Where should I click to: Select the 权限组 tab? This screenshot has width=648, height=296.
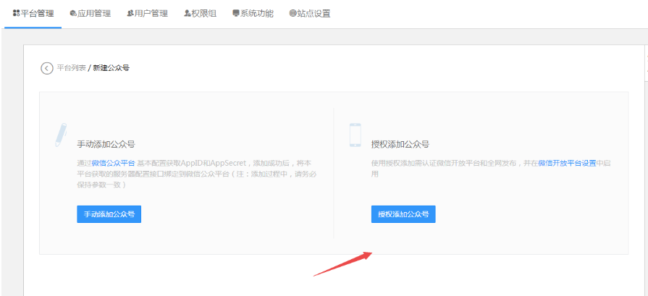(x=200, y=14)
